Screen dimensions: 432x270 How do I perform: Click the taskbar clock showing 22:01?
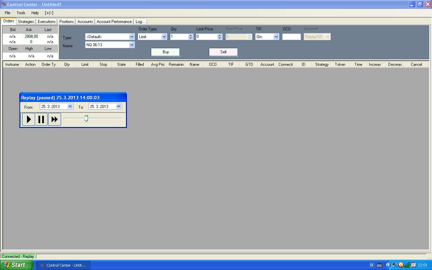coord(423,265)
